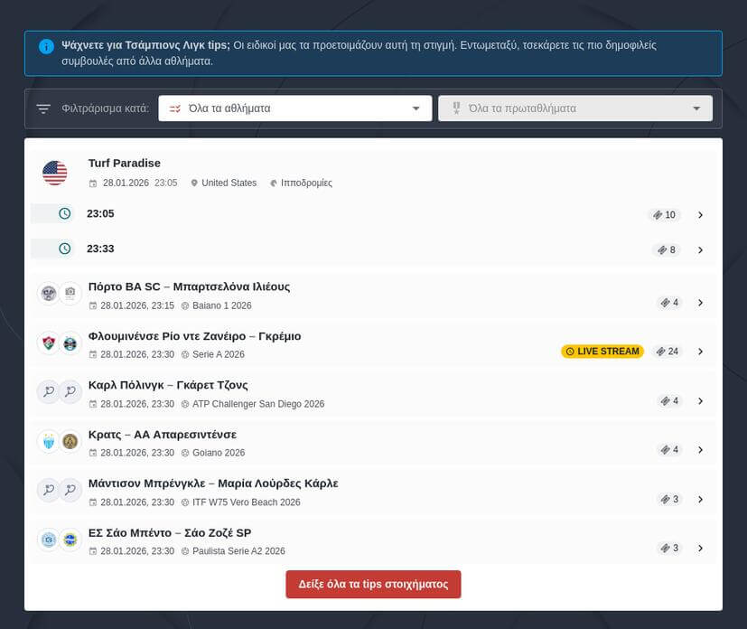The width and height of the screenshot is (747, 629).
Task: Open the ΕΣ Σάο Μπέντο – Σάο Ζοζέ SP match
Action: (170, 532)
